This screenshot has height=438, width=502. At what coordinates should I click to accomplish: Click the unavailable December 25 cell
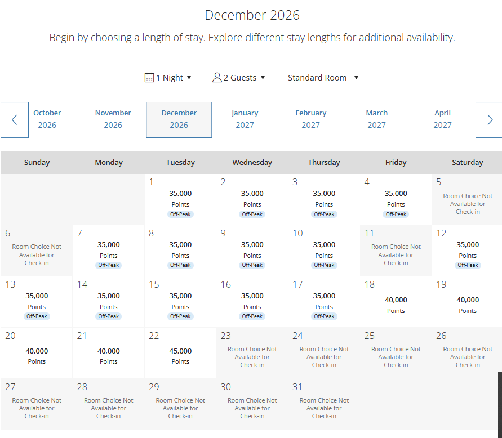tap(396, 353)
